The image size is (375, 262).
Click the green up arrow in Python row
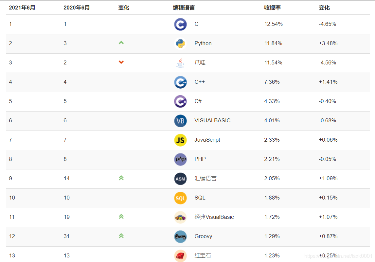121,43
